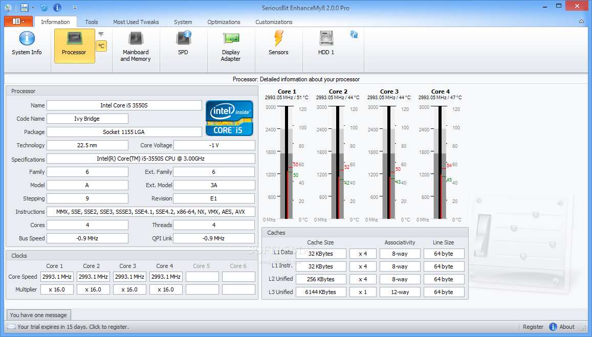Click the Revision field E1

pos(214,198)
